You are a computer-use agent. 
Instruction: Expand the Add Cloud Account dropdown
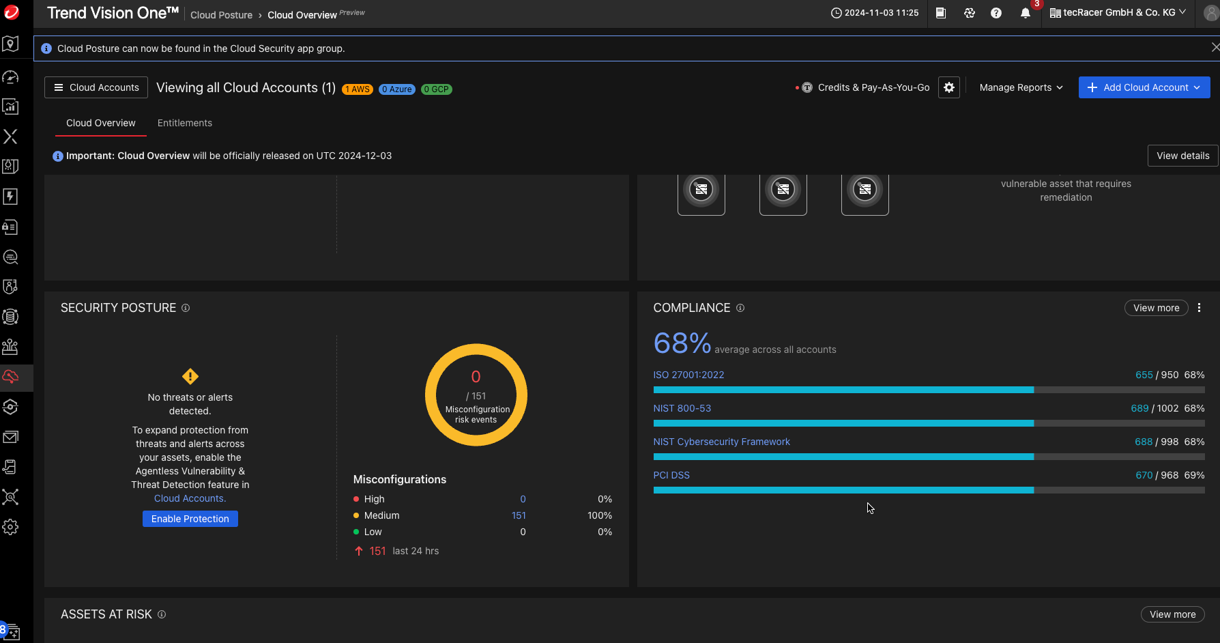pyautogui.click(x=1144, y=87)
